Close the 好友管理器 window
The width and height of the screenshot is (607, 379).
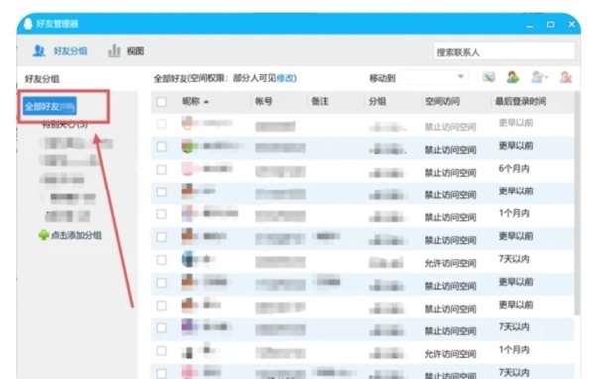pos(571,24)
